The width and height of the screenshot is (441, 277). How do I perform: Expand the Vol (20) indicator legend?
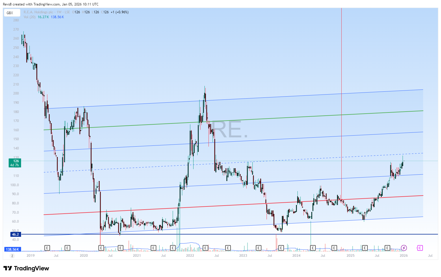[29, 17]
